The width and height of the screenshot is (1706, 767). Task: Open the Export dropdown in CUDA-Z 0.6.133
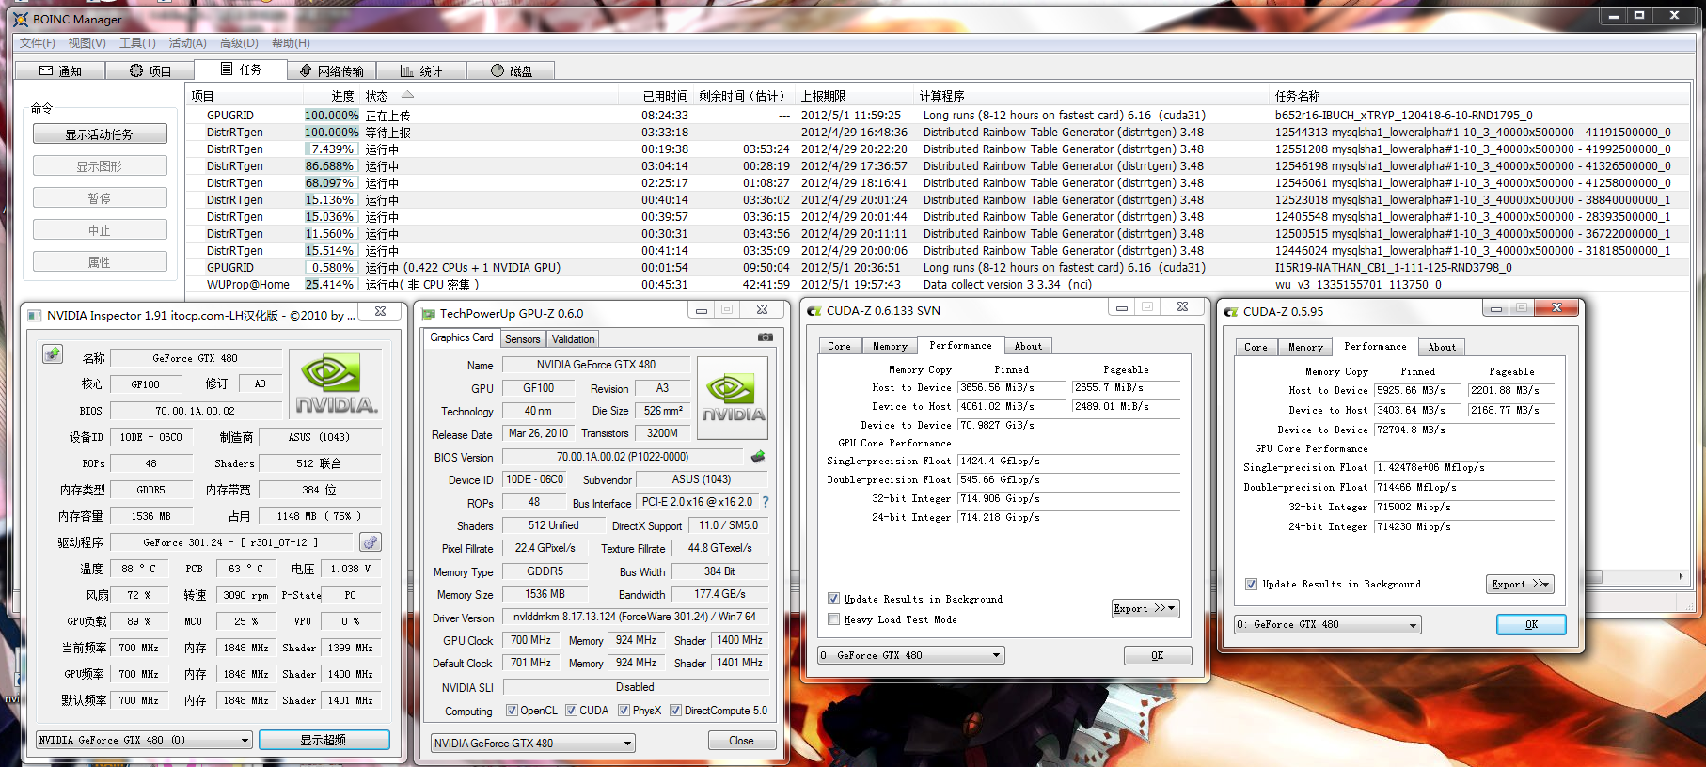click(x=1145, y=608)
